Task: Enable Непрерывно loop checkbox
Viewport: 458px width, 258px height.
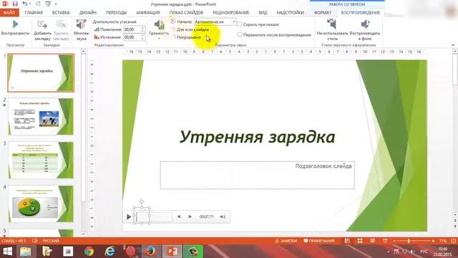Action: [173, 37]
